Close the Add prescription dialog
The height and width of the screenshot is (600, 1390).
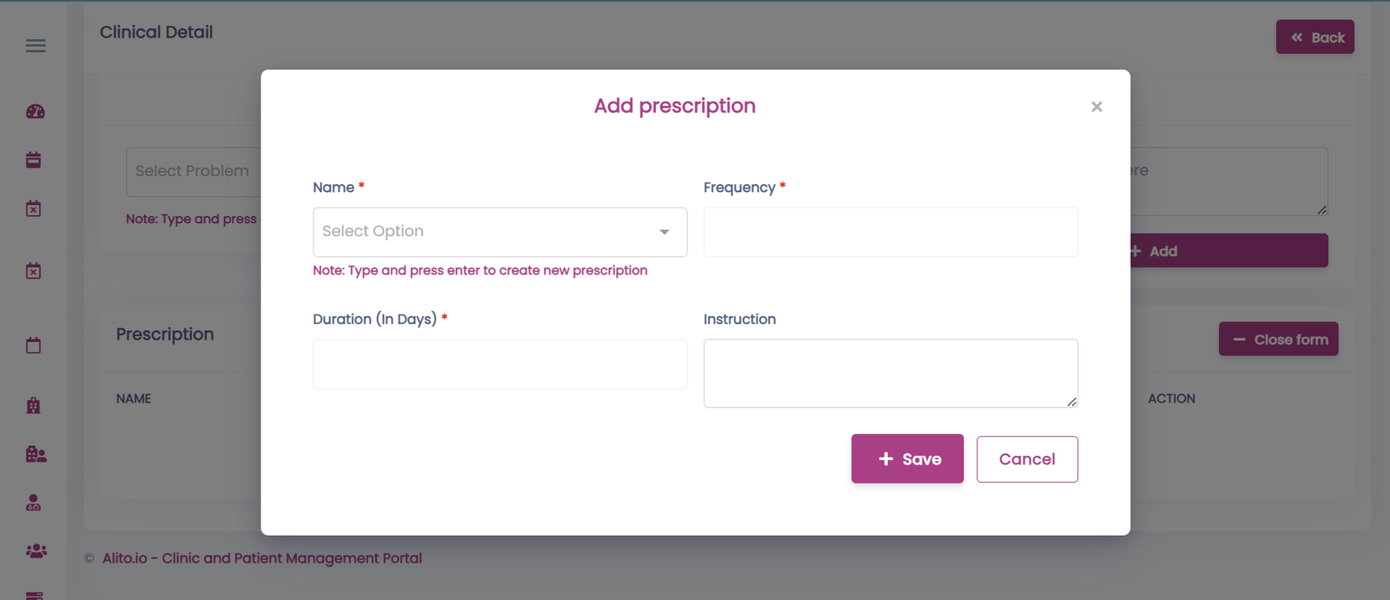pos(1096,107)
